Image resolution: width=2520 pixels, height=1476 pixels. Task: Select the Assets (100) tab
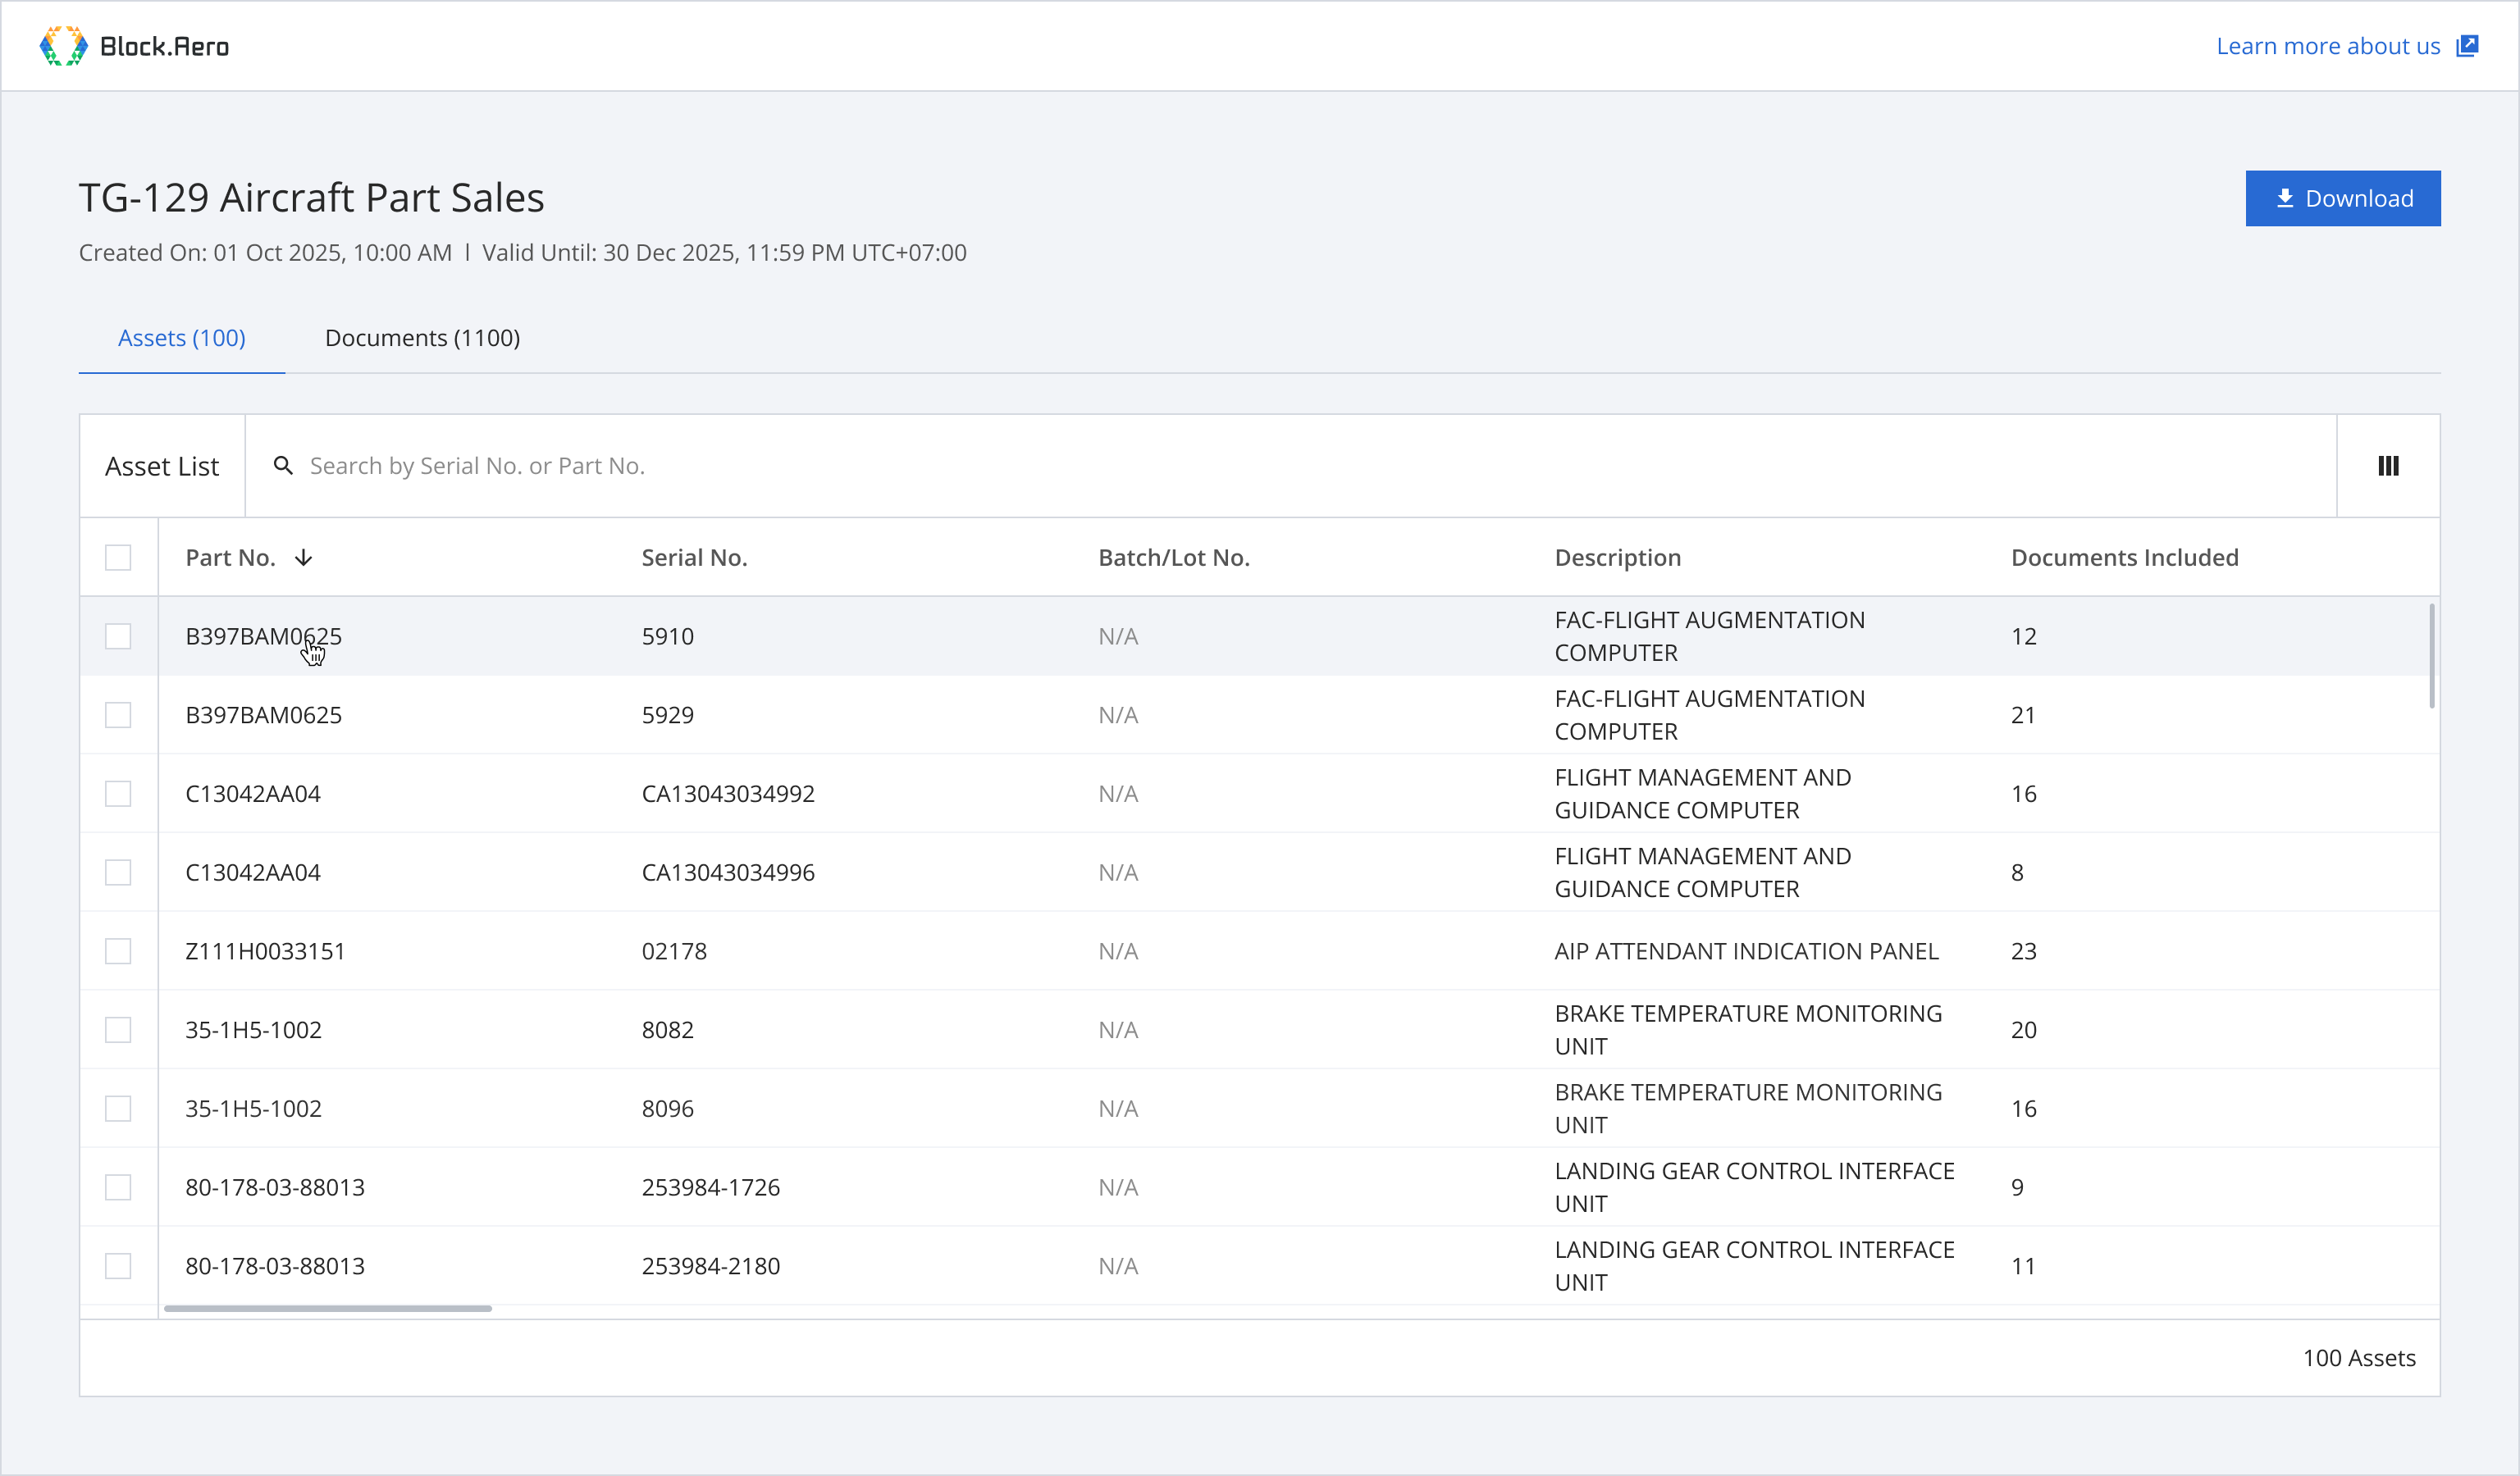tap(182, 338)
